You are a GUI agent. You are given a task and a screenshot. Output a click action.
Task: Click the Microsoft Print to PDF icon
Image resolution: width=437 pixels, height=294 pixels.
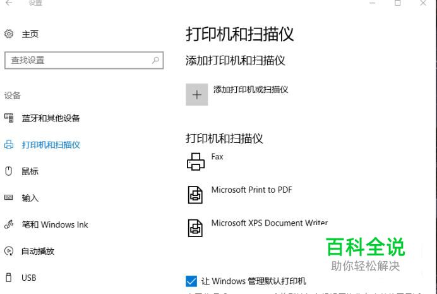[x=196, y=194]
